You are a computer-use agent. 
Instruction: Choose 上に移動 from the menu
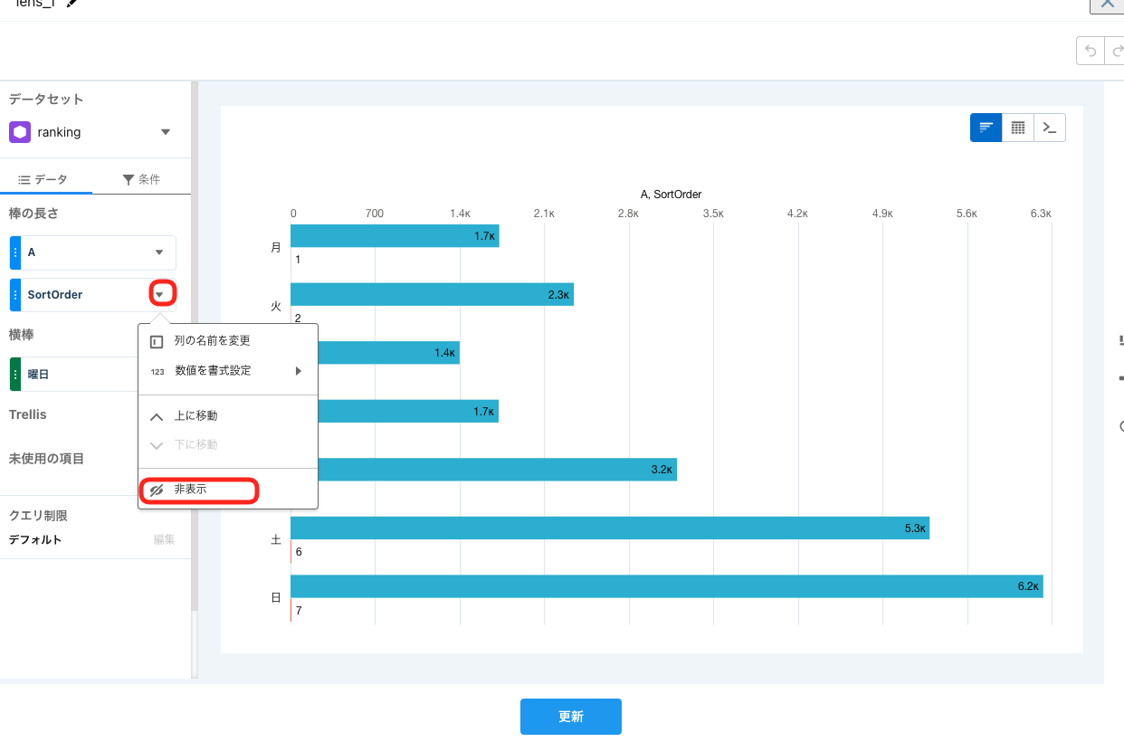228,415
